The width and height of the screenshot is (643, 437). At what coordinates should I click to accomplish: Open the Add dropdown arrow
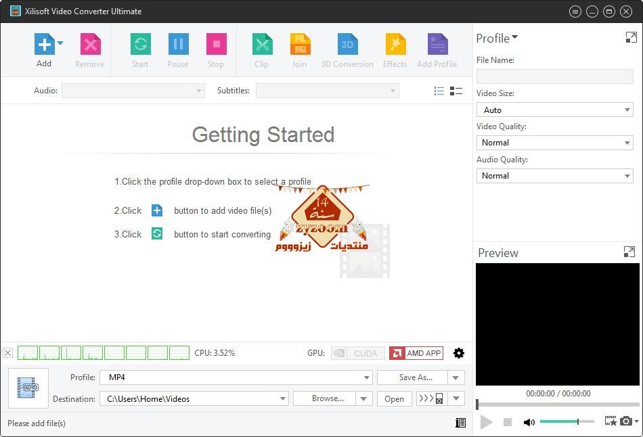click(60, 43)
